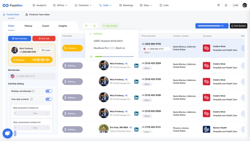
Task: Open LinkedIn for the +1 (310) 423-2259 row
Action: point(136,66)
